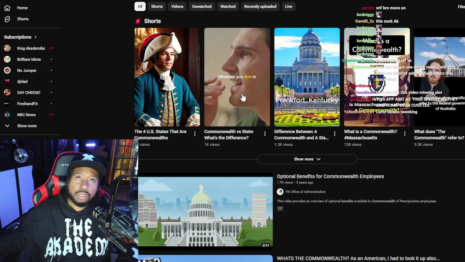Image resolution: width=465 pixels, height=262 pixels.
Task: Play the 'Whether you live in' short thumbnail
Action: [x=237, y=77]
